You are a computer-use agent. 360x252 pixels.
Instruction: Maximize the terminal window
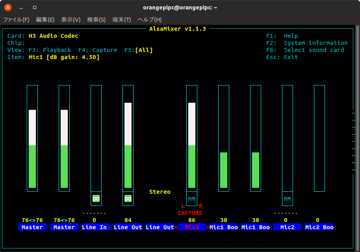click(x=35, y=7)
